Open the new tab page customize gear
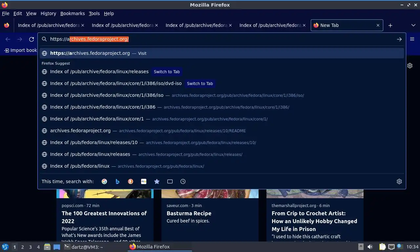This screenshot has width=420, height=252. click(x=410, y=66)
